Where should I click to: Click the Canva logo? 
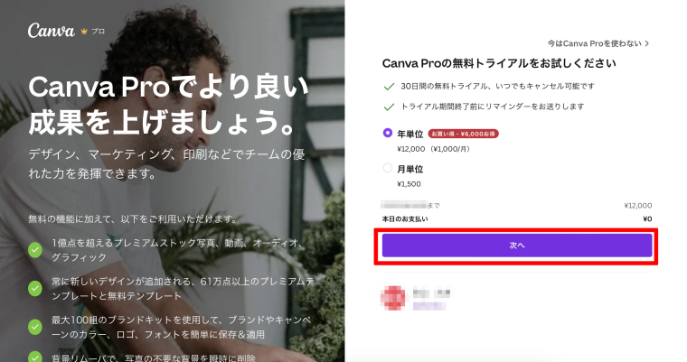click(x=52, y=31)
